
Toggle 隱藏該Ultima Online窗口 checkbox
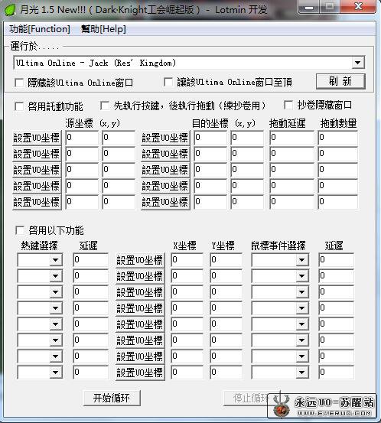click(19, 83)
